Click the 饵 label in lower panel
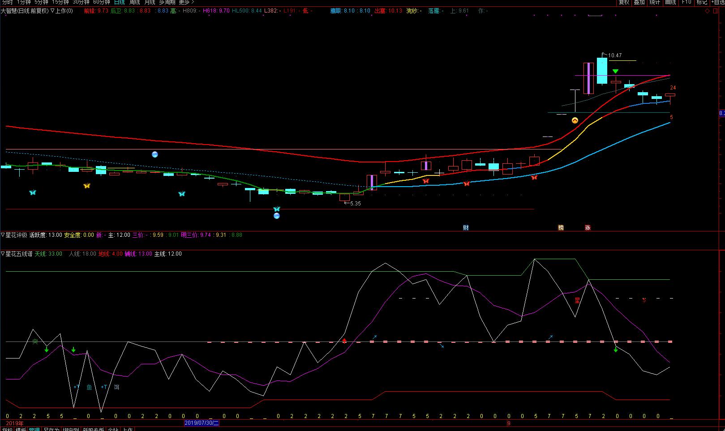The height and width of the screenshot is (431, 725). [x=116, y=387]
